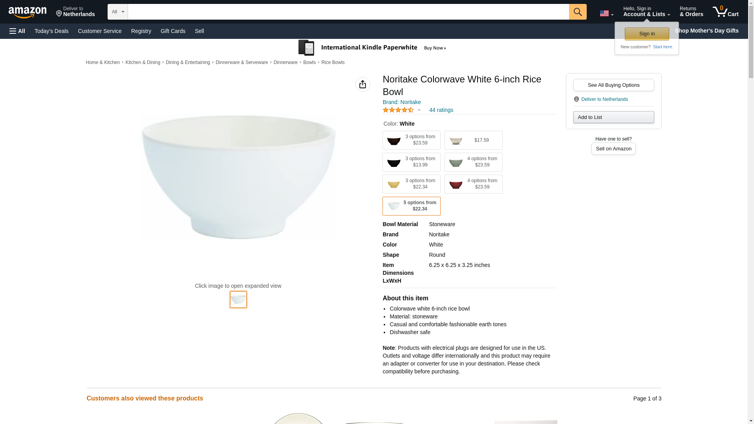Click the star rating icons
754x424 pixels.
pos(398,110)
